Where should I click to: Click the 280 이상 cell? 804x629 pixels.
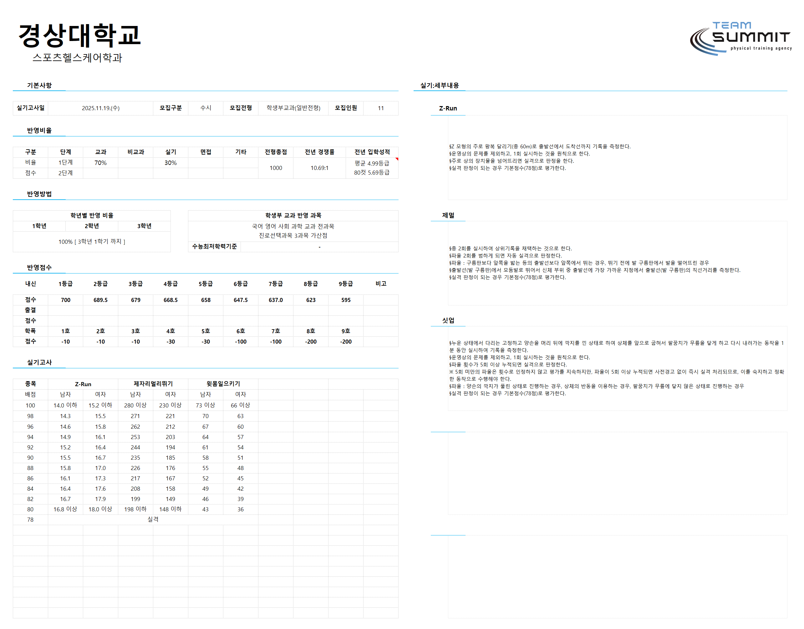[135, 405]
